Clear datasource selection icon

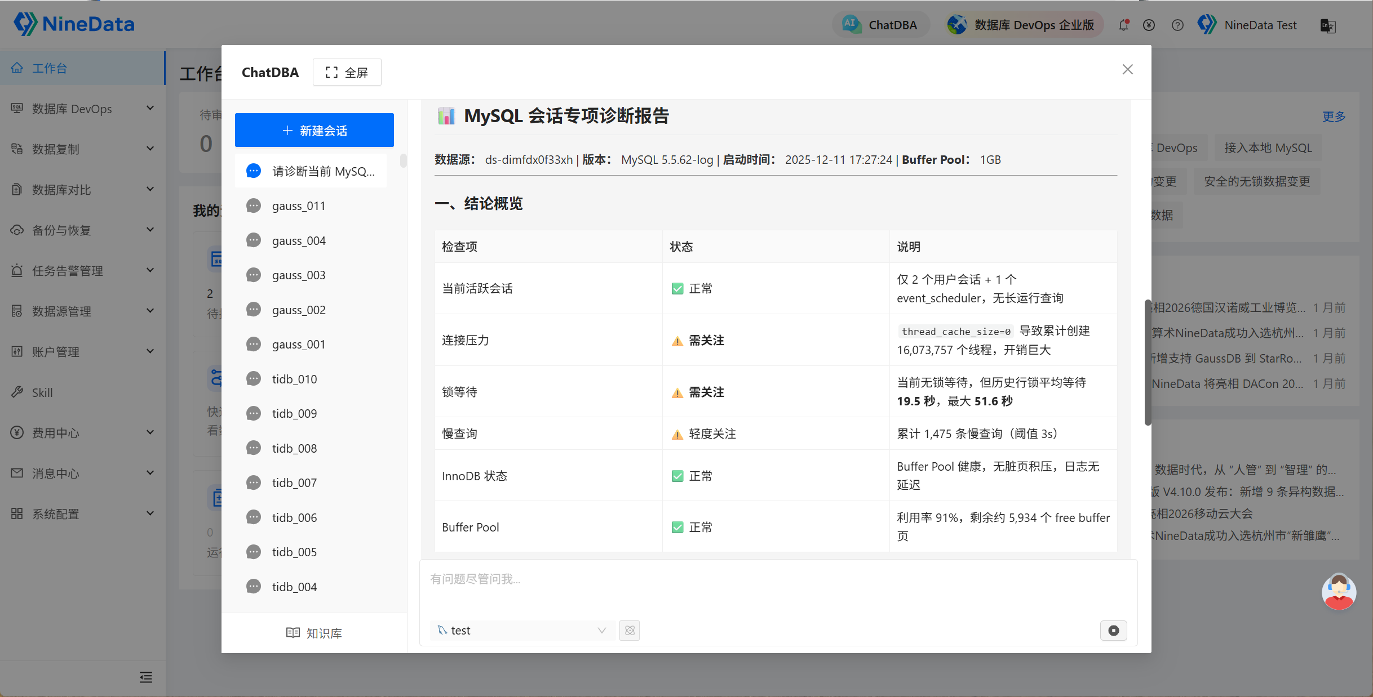click(630, 631)
